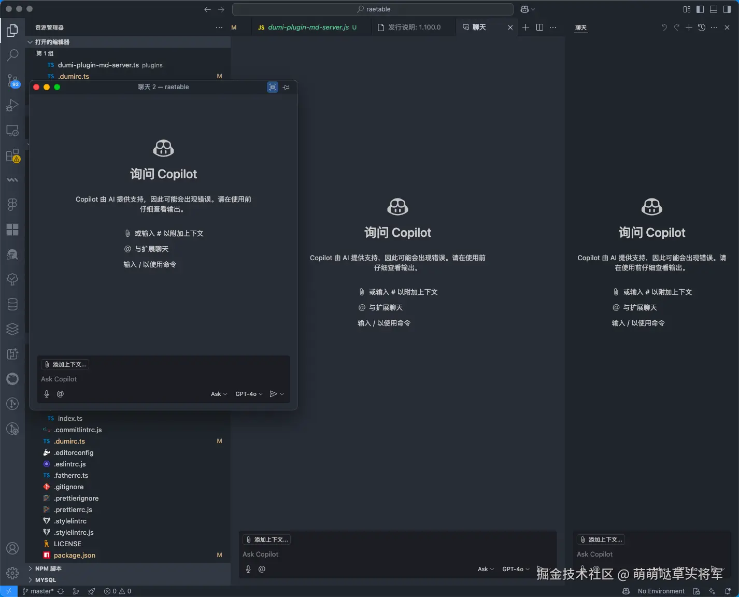Select the 聊天 tab in the right panel
739x597 pixels.
point(581,27)
